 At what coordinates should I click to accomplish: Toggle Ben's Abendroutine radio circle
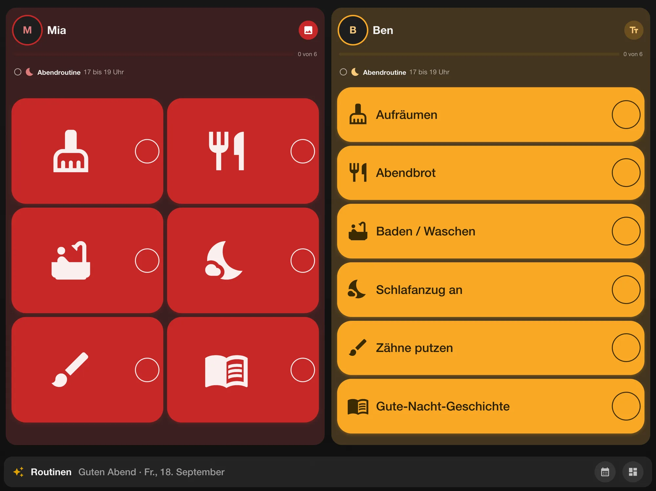tap(343, 72)
